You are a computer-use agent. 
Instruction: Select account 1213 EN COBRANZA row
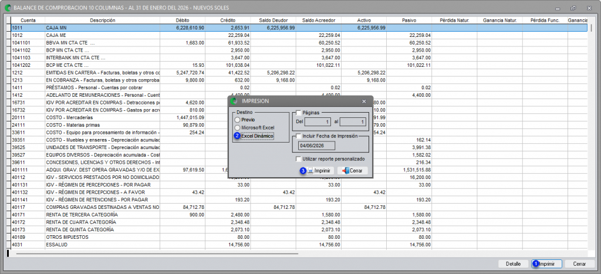click(x=299, y=80)
